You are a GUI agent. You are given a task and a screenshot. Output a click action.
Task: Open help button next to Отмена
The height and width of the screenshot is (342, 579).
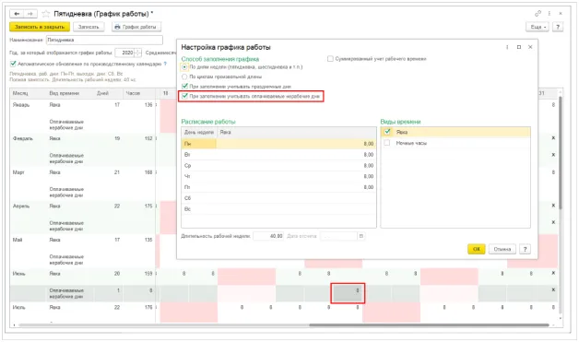point(526,249)
